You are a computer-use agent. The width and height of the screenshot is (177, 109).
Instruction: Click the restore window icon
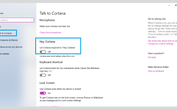pos(176,5)
